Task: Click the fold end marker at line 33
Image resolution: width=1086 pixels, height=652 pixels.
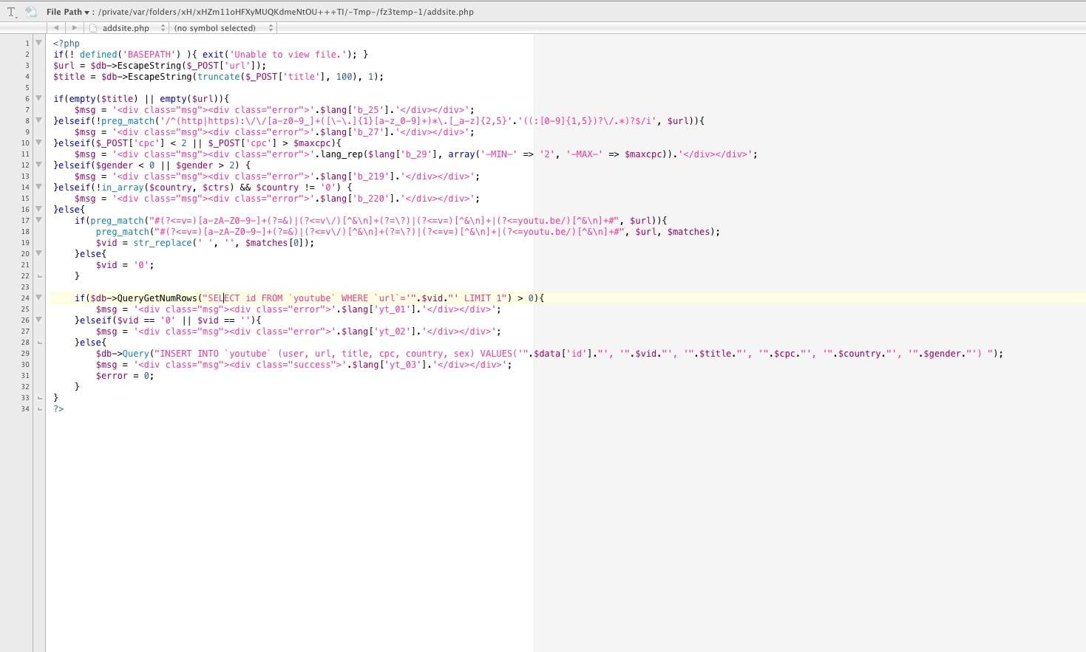Action: pyautogui.click(x=39, y=398)
